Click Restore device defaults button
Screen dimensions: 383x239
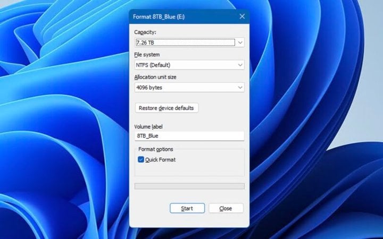tap(166, 108)
